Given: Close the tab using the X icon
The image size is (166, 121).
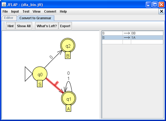Looking at the screenshot, I should (x=162, y=11).
